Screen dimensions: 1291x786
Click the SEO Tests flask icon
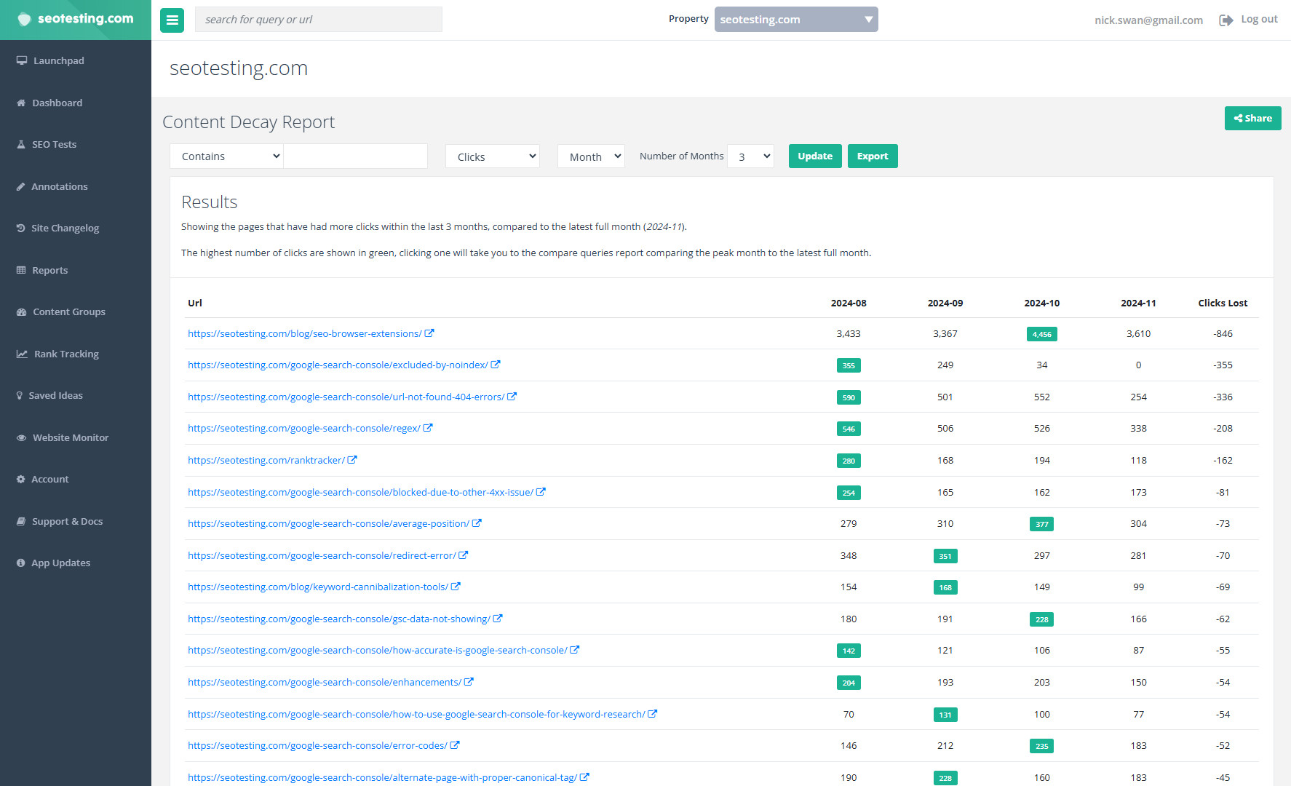pyautogui.click(x=21, y=144)
